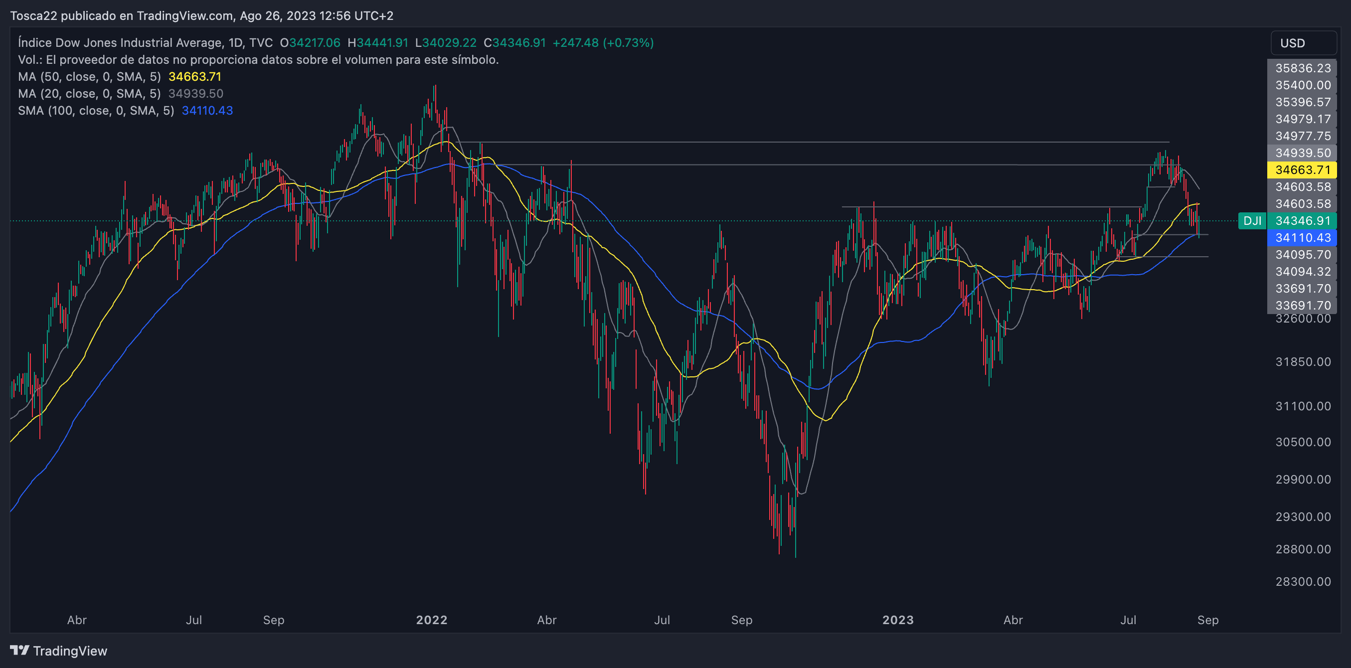Select the MA 20 indicator legend

pos(89,93)
